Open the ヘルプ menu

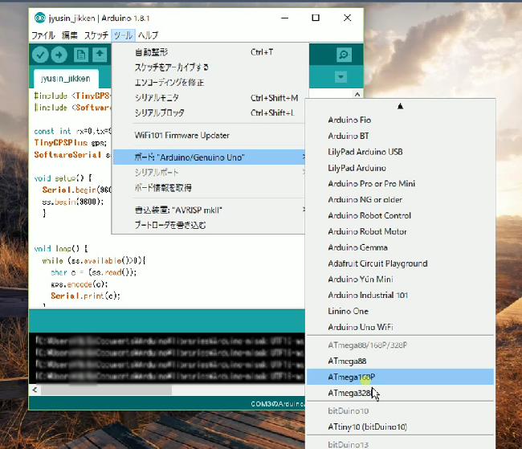[148, 35]
